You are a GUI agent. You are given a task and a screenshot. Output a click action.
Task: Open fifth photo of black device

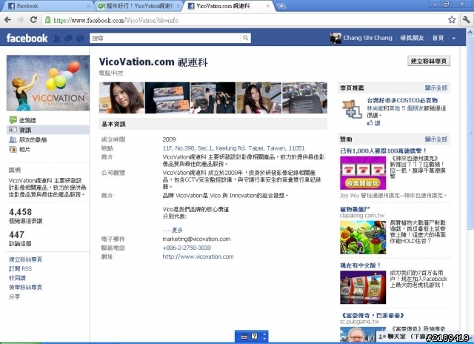[x=304, y=98]
